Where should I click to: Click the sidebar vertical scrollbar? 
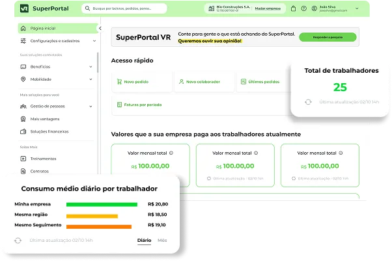(98, 62)
